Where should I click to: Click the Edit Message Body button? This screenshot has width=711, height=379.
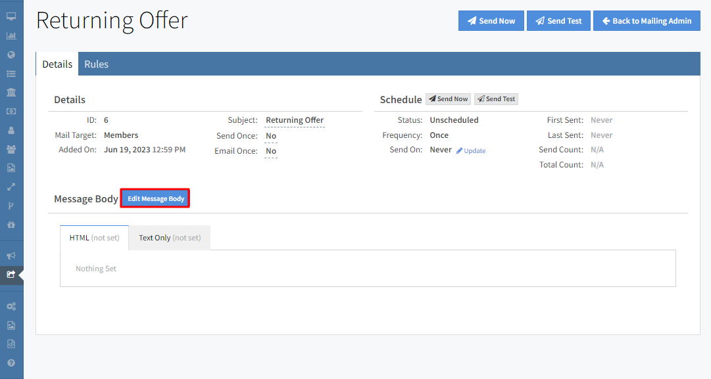click(x=156, y=199)
